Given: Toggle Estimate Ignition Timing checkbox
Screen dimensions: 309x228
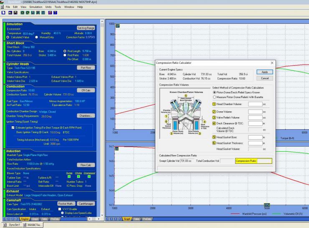Looking at the screenshot, I should click(x=13, y=128).
